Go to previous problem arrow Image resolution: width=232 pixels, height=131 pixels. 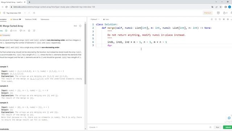point(25,13)
